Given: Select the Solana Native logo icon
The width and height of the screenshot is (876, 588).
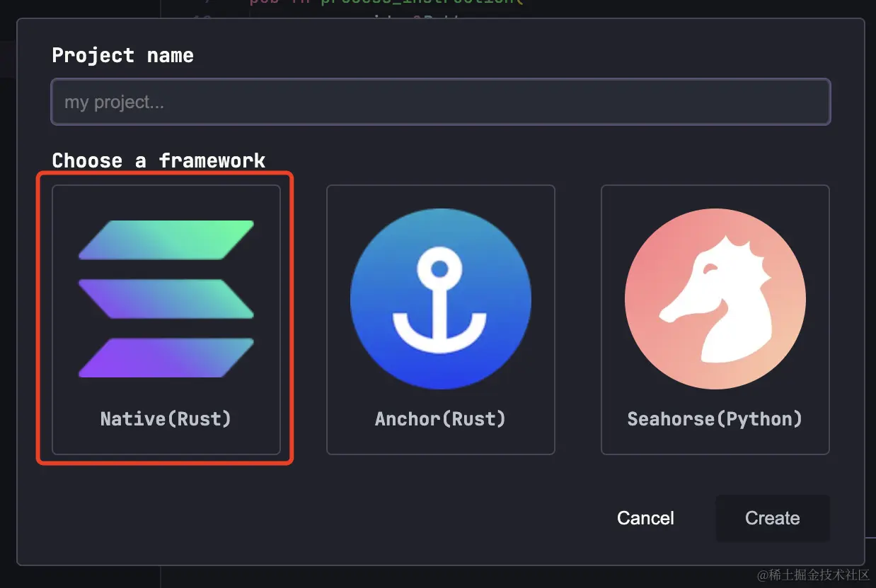Looking at the screenshot, I should (166, 299).
